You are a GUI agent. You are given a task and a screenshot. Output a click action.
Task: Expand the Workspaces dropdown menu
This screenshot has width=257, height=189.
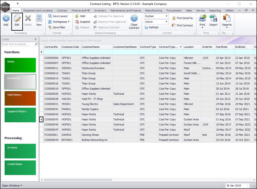[60, 22]
